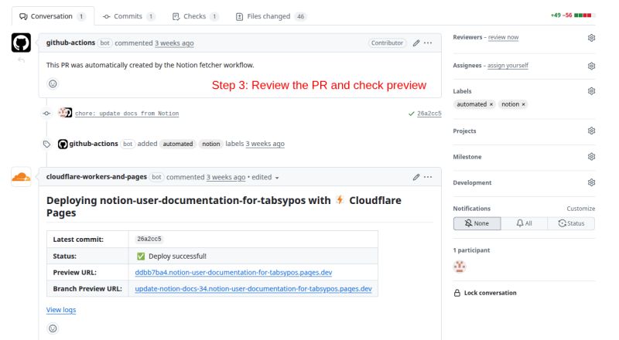The width and height of the screenshot is (619, 340).
Task: Click the github-actions avatar icon
Action: [21, 42]
